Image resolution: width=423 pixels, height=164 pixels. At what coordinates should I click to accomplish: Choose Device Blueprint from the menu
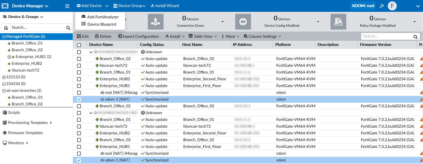click(x=102, y=24)
